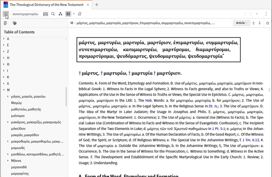
Task: Select the μάκελλον entry
Action: tap(18, 128)
